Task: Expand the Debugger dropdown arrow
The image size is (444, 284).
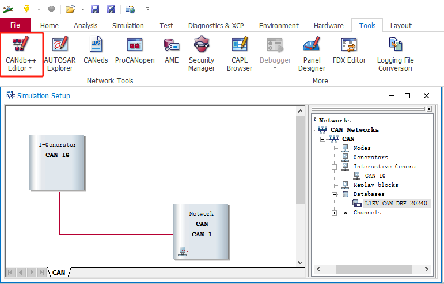Action: point(275,68)
